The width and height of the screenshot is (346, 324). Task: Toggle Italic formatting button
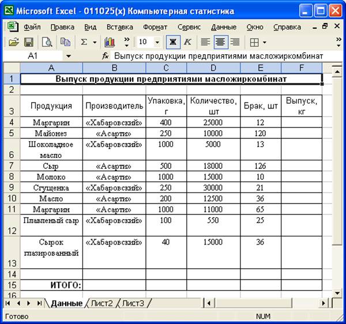point(187,42)
